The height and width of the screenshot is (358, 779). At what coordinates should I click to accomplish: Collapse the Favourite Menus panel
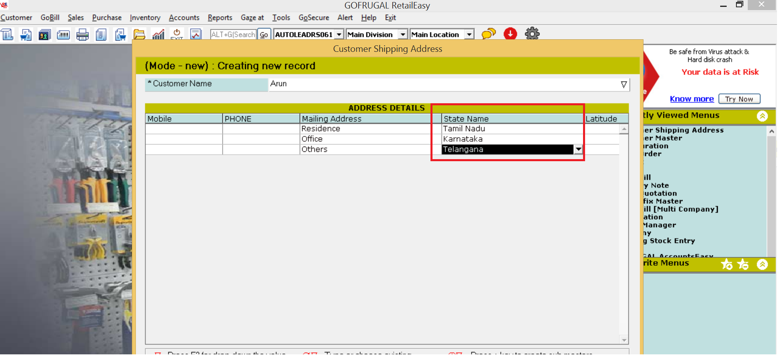pyautogui.click(x=762, y=264)
